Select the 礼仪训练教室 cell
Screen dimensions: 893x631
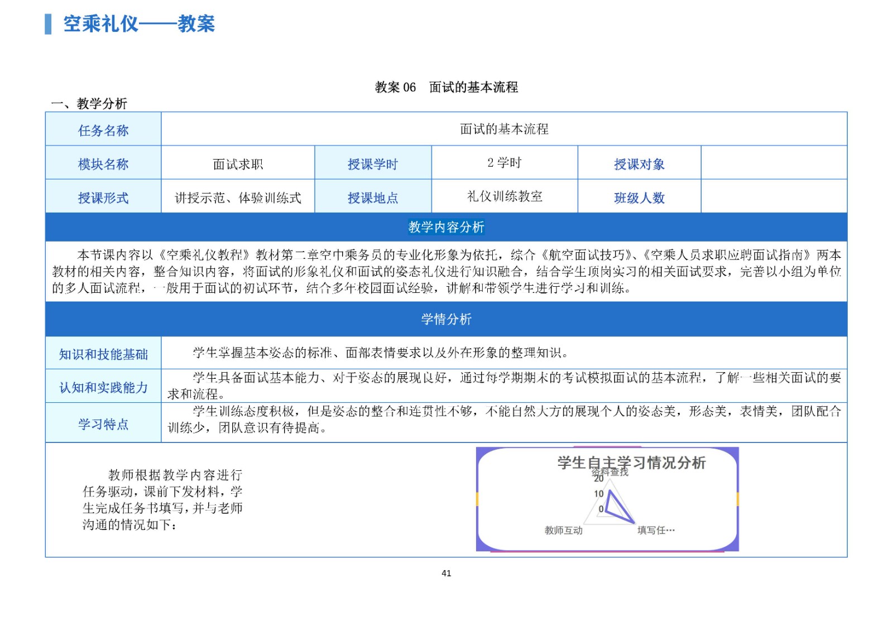click(505, 196)
